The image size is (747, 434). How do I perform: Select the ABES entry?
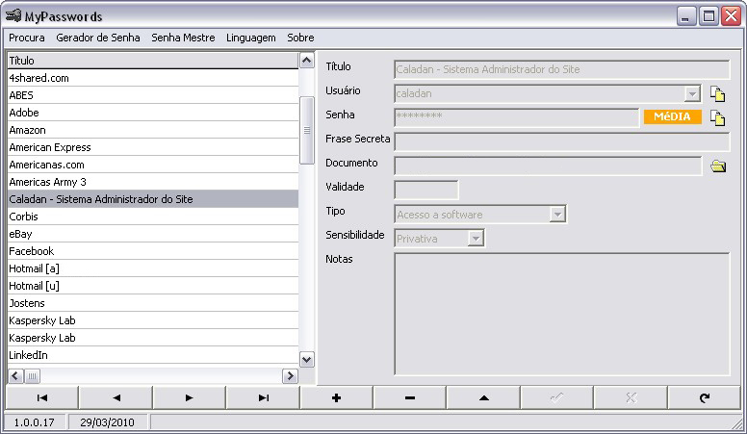[x=153, y=95]
